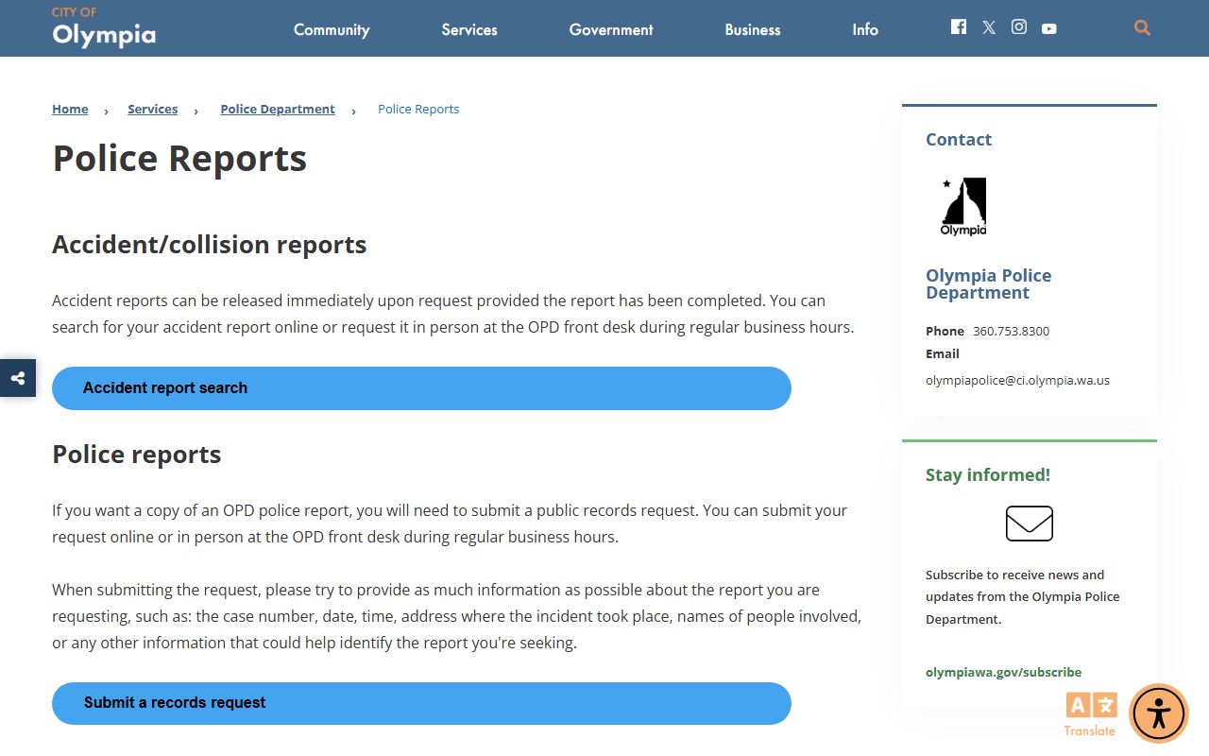
Task: Go to Police Department breadcrumb link
Action: tap(278, 110)
